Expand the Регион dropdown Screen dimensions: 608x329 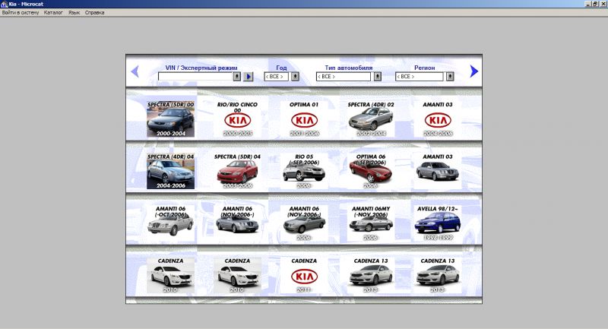tap(450, 76)
